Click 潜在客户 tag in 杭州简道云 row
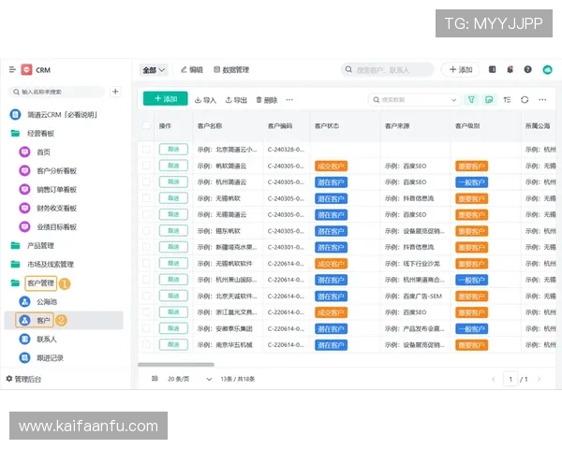The height and width of the screenshot is (449, 562). tap(331, 182)
